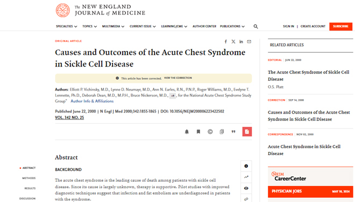355x202 pixels.
Task: Share article via LinkedIn icon
Action: point(241,41)
